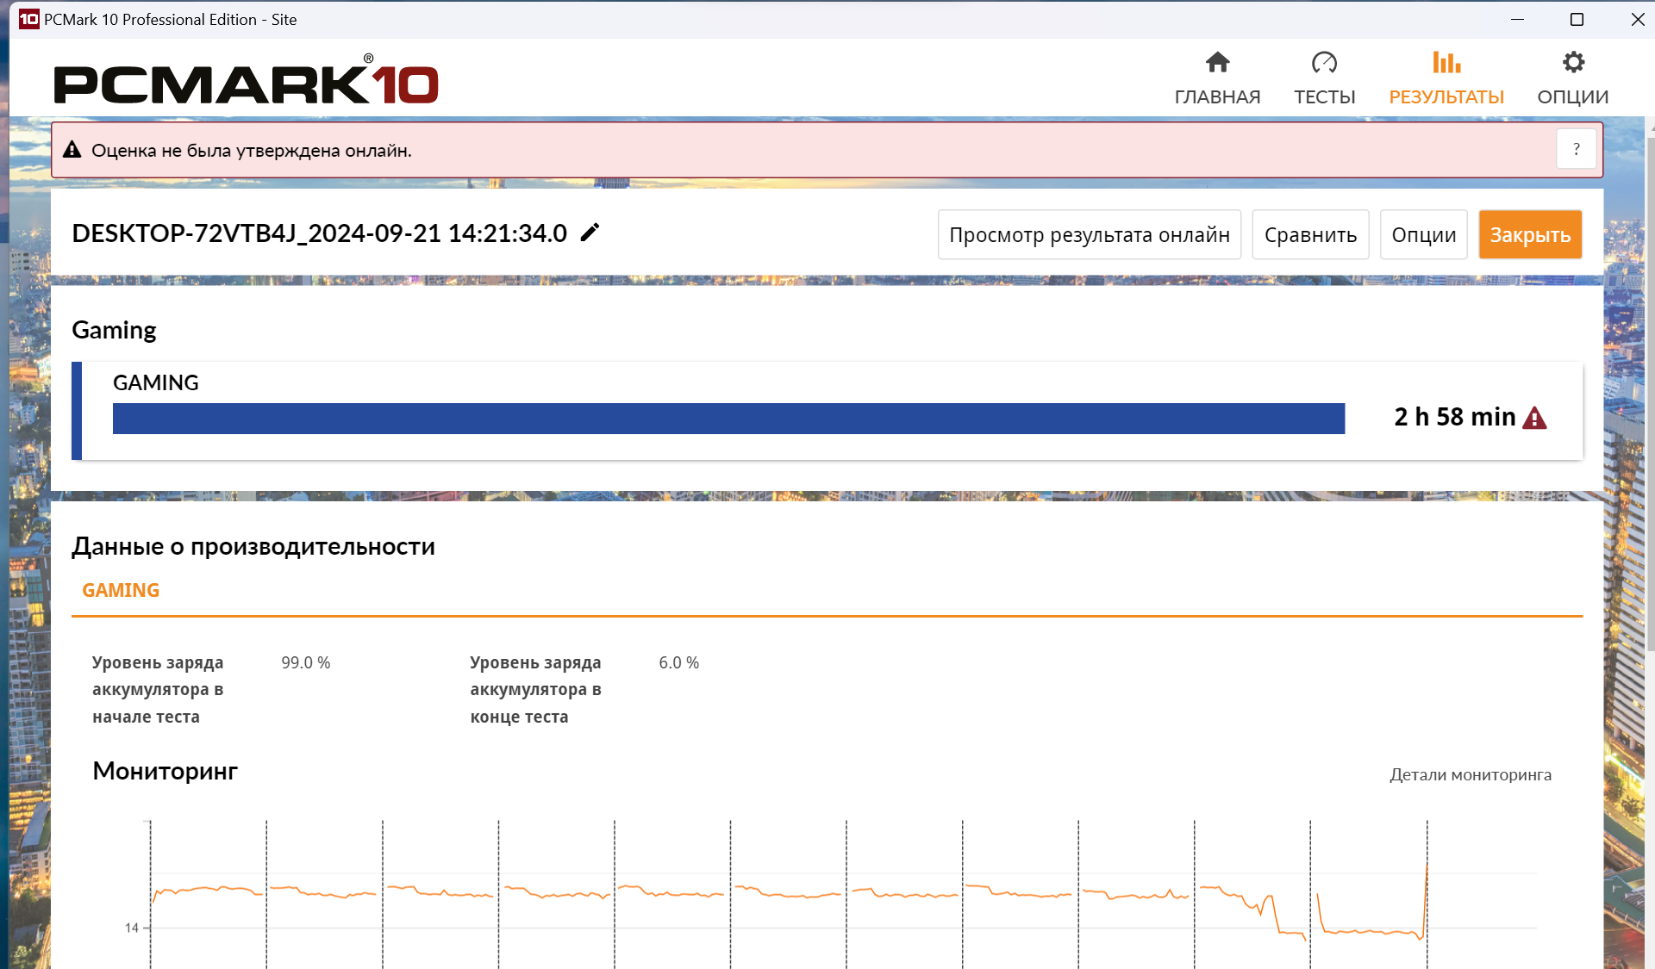Switch to the ГЛАВНАЯ menu label
Image resolution: width=1655 pixels, height=969 pixels.
click(1217, 96)
